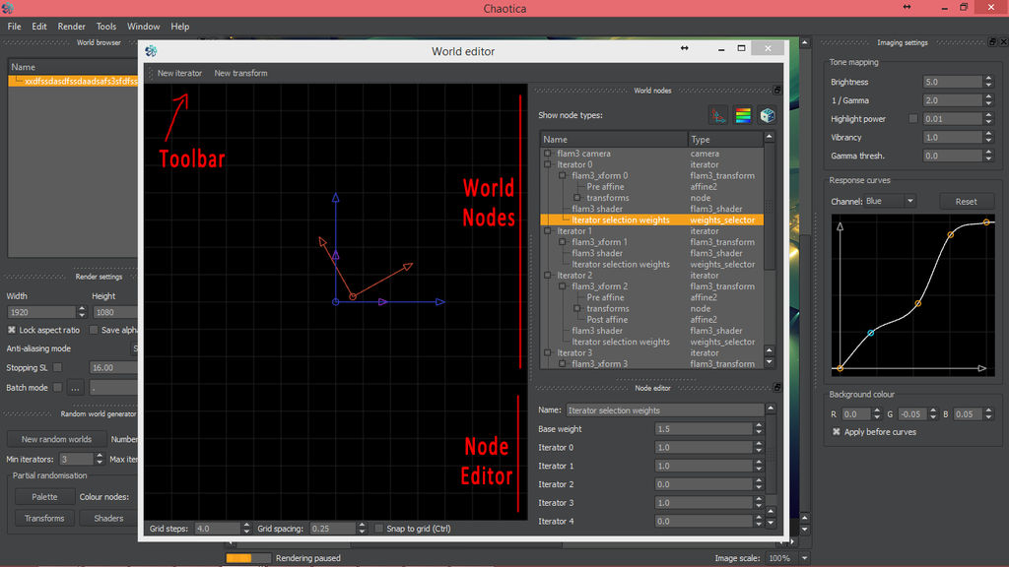Collapse the Iterator 0 node
The height and width of the screenshot is (567, 1009).
[548, 164]
